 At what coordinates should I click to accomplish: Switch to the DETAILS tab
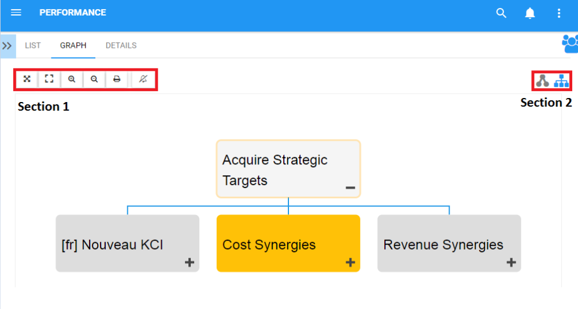click(121, 46)
